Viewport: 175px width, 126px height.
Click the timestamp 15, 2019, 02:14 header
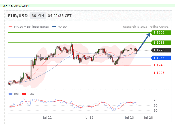(16, 6)
